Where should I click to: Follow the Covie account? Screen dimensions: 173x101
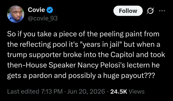(128, 11)
